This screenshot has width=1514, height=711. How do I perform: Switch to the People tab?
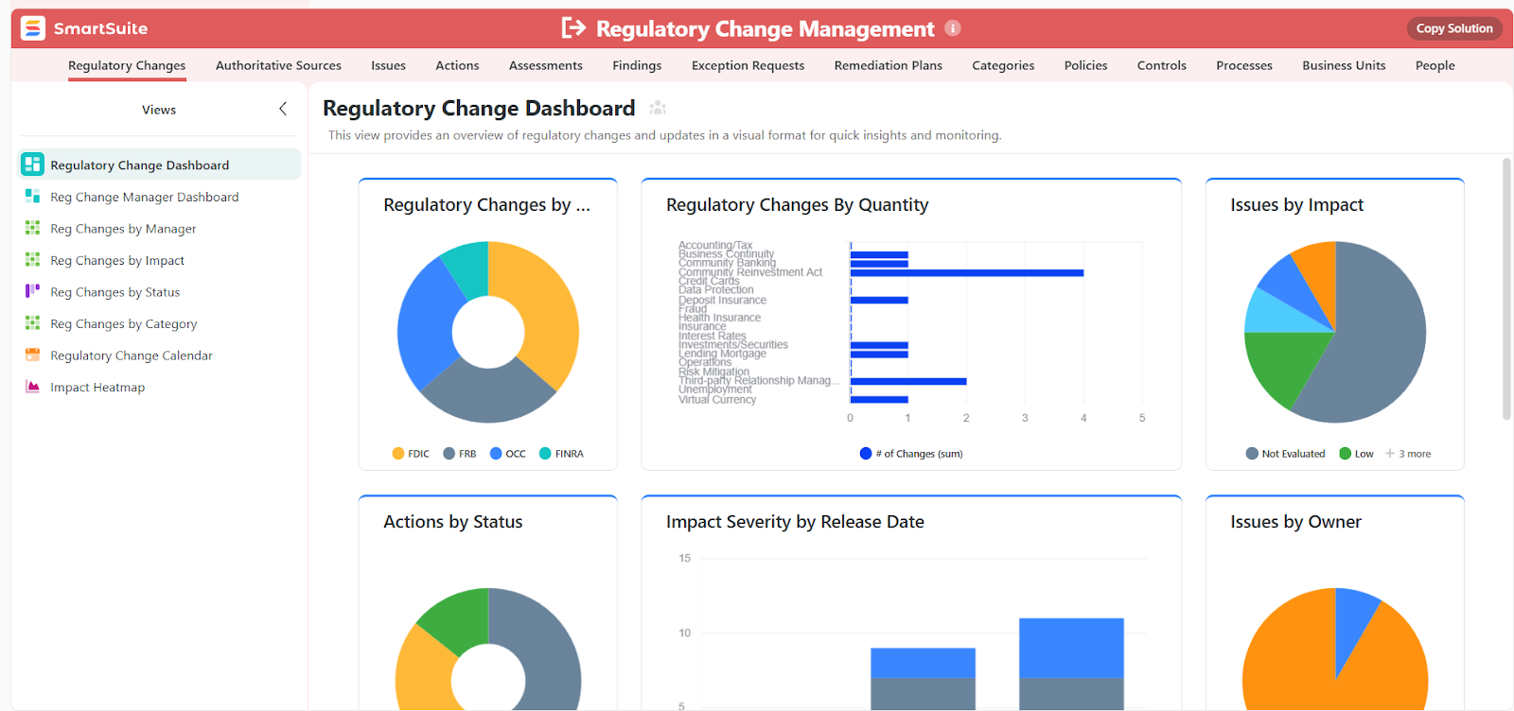[1435, 65]
